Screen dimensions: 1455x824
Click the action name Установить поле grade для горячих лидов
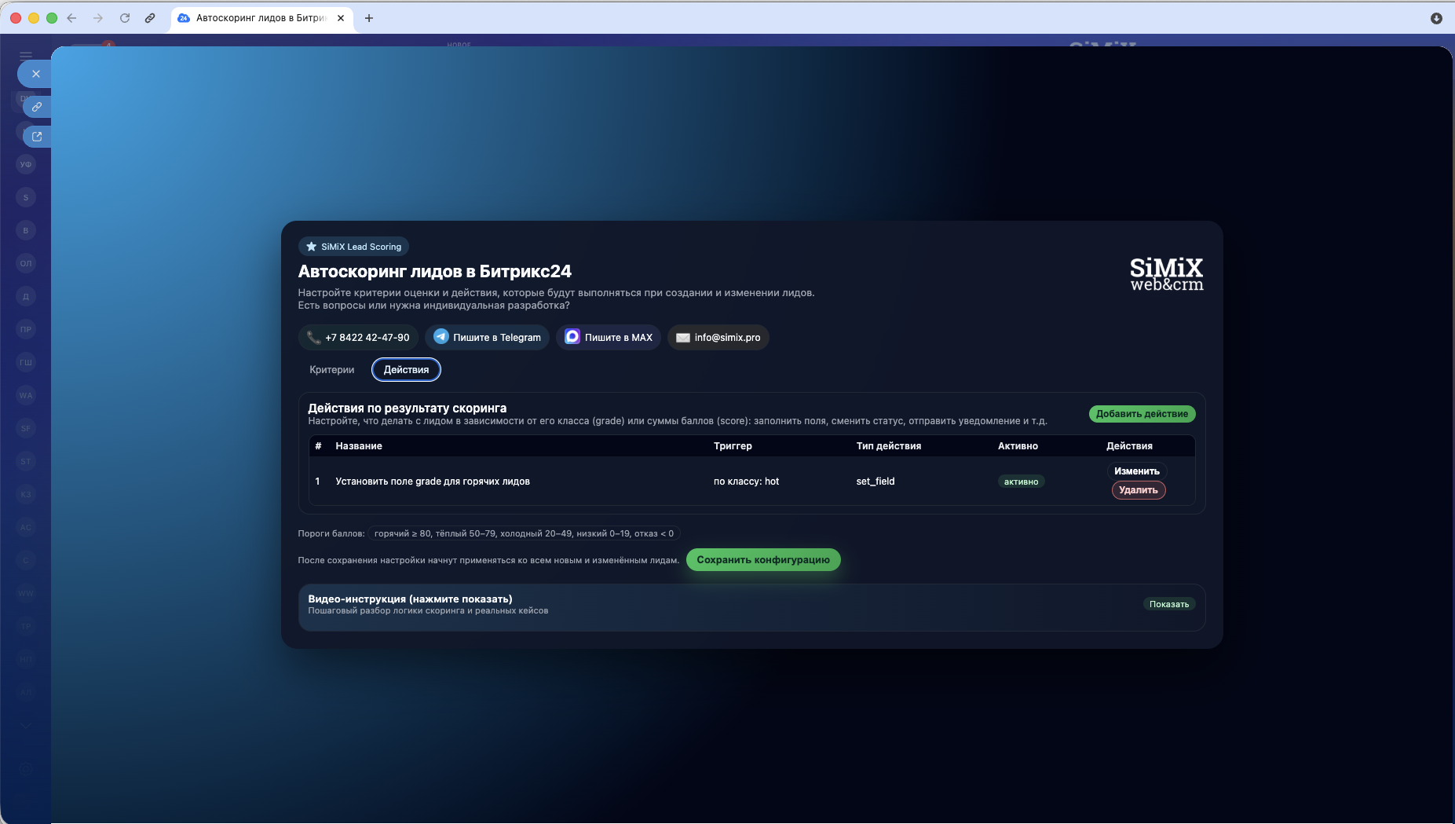[433, 482]
